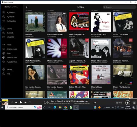Open the track options ellipsis menu
Screen dimensions: 137x127
(95, 102)
